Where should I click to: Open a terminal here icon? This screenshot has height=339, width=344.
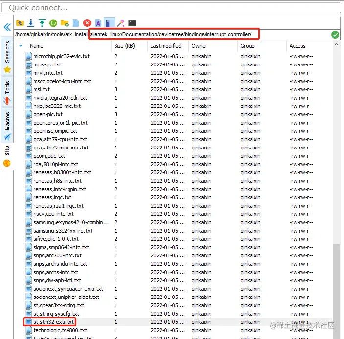[x=132, y=23]
